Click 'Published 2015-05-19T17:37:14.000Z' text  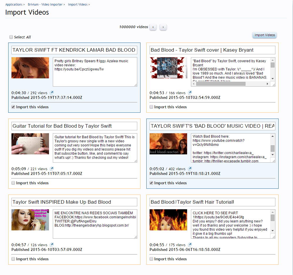[x=47, y=98]
